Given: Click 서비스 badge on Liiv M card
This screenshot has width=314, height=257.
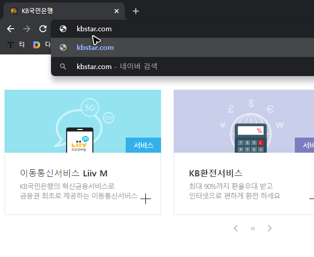Looking at the screenshot, I should point(143,145).
